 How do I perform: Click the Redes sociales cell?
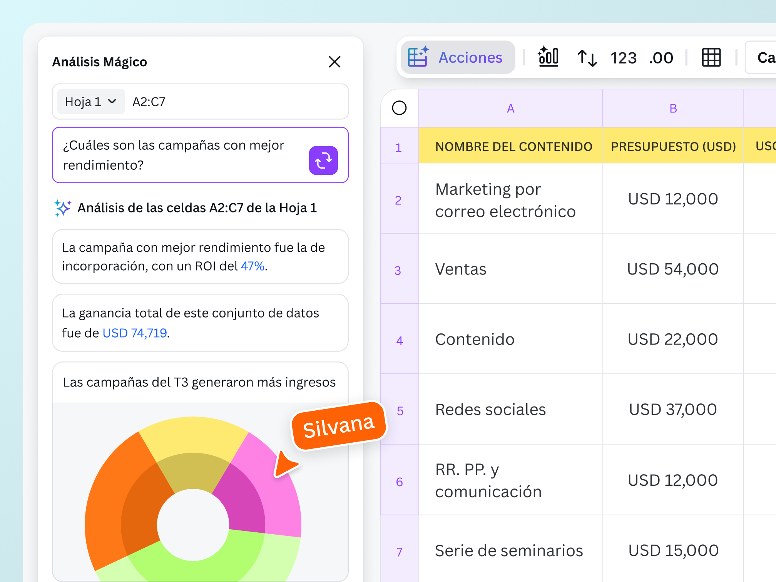point(510,410)
